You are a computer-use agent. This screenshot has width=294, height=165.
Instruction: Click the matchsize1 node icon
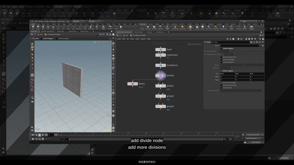160,55
